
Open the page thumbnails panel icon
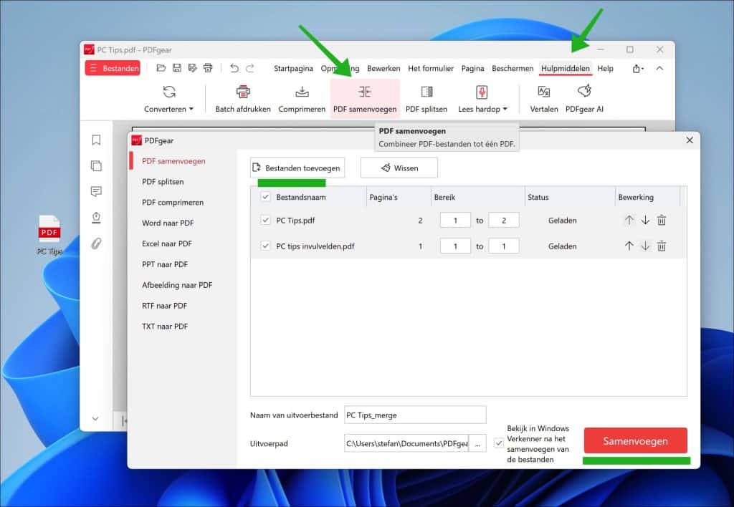[97, 165]
